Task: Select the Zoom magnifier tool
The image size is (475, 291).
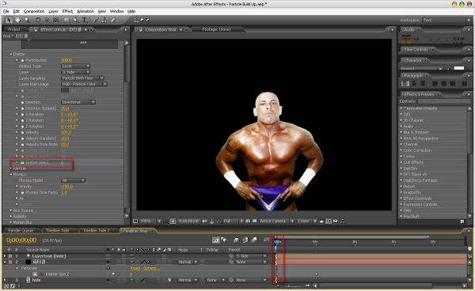Action: click(27, 20)
